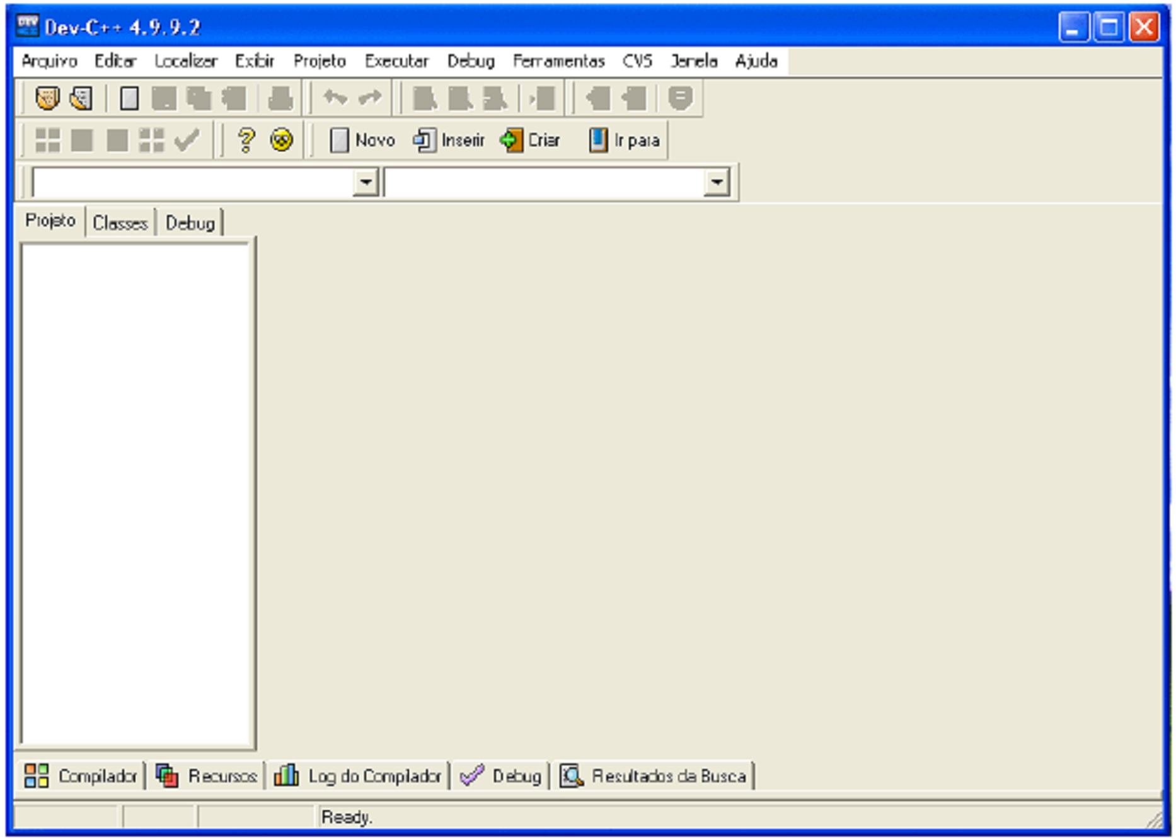Viewport: 1176px width, 839px height.
Task: Open the Ajuda menu
Action: tap(756, 61)
